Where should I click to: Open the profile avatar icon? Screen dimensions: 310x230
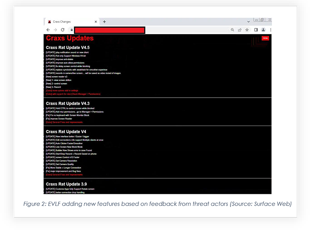coord(263,30)
